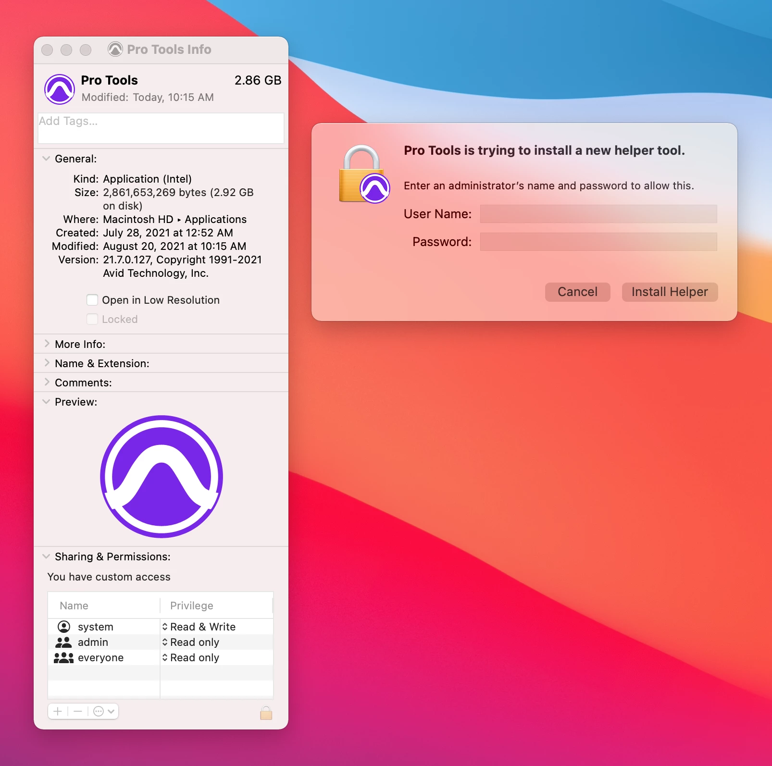
Task: Add a user with the plus button
Action: [58, 711]
